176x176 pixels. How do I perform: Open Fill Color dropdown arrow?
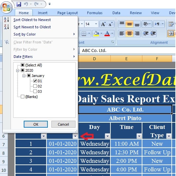click(x=101, y=34)
